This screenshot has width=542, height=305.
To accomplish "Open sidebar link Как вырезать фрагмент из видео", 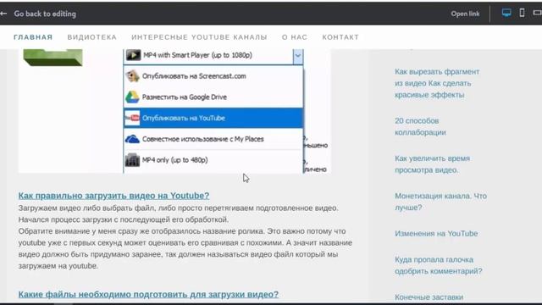I will pos(437,83).
